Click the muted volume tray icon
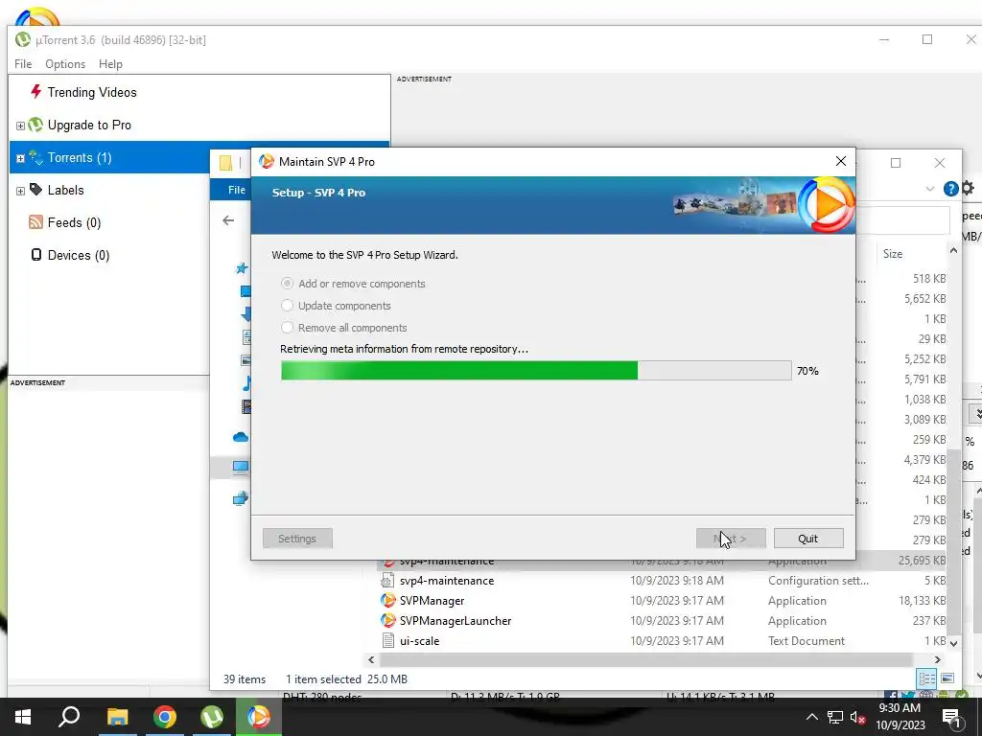982x736 pixels. [x=858, y=717]
